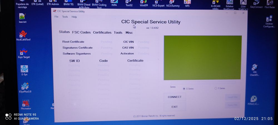Viewport: 278px width, 125px height.
Task: Click the SW ID column header
Action: click(75, 61)
